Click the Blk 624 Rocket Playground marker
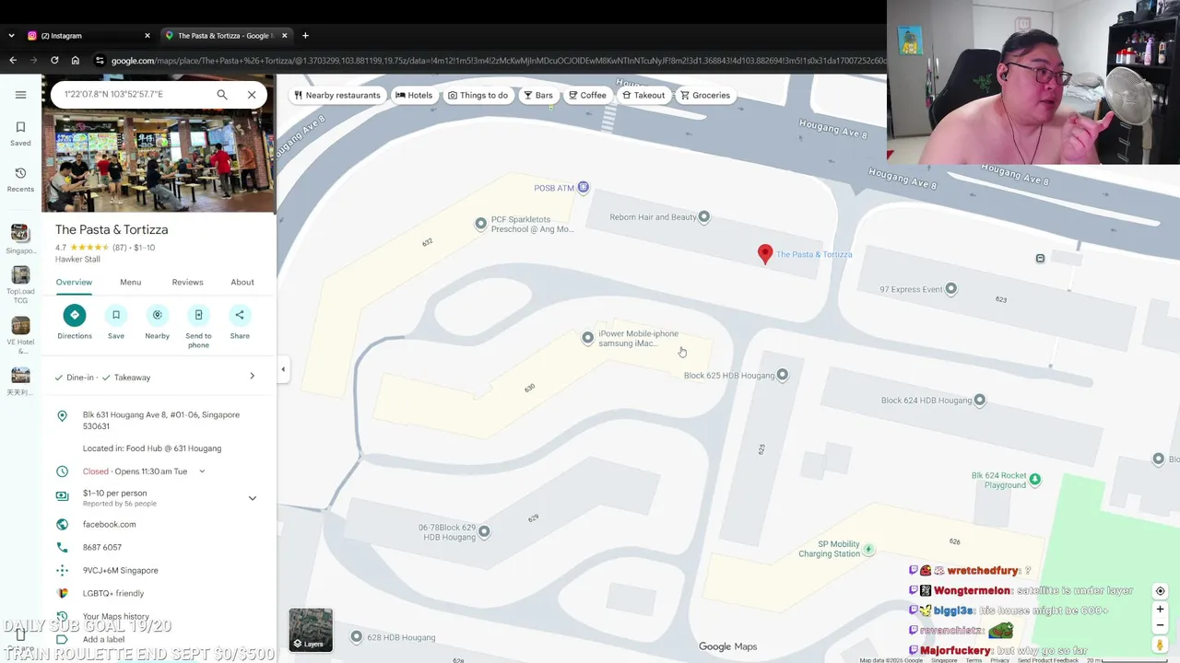Screen dimensions: 1180x663 [1035, 479]
